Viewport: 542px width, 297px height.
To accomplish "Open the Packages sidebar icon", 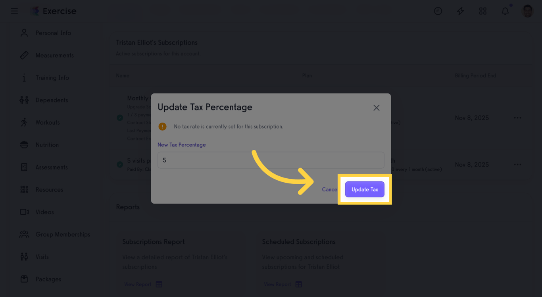I will [x=24, y=279].
